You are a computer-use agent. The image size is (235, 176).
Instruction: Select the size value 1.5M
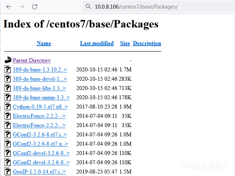click(126, 172)
